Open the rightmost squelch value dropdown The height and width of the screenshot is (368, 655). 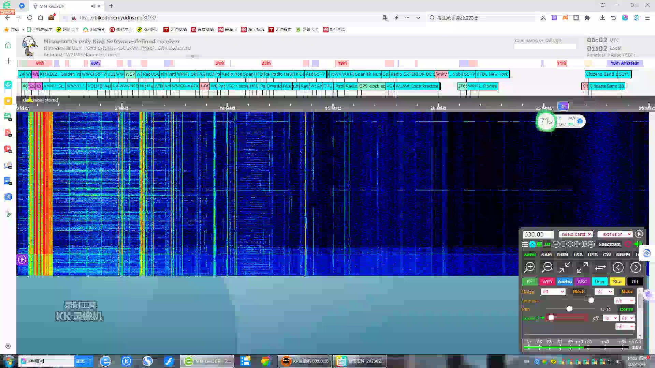click(x=627, y=318)
